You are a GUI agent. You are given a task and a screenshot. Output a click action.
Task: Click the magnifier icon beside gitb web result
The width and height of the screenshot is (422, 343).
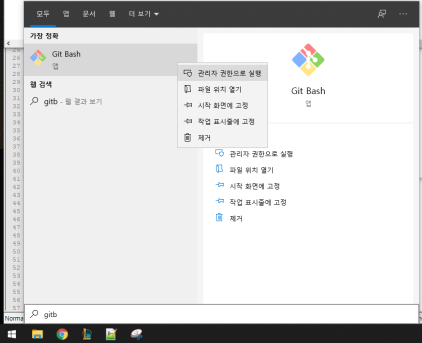coord(34,101)
